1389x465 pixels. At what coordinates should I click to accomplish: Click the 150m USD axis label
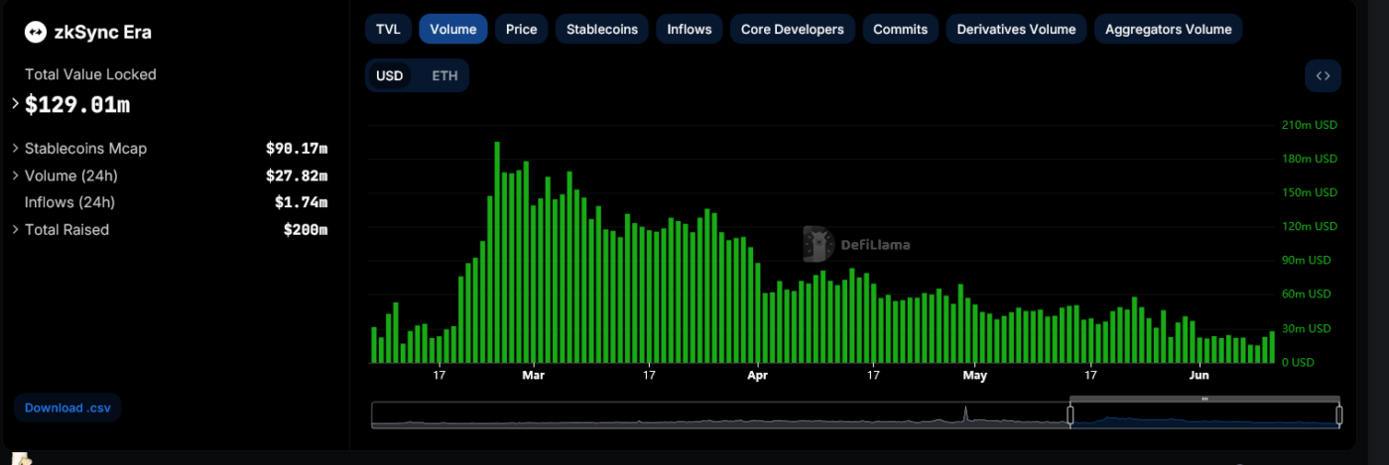click(1310, 192)
